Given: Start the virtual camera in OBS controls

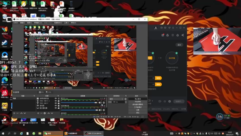Looking at the screenshot, I should coord(138,104).
